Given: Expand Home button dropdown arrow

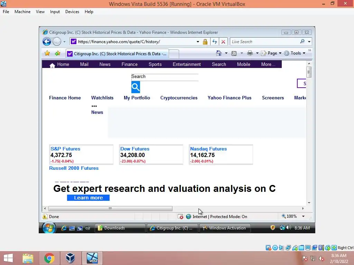Looking at the screenshot, I should pyautogui.click(x=226, y=53).
